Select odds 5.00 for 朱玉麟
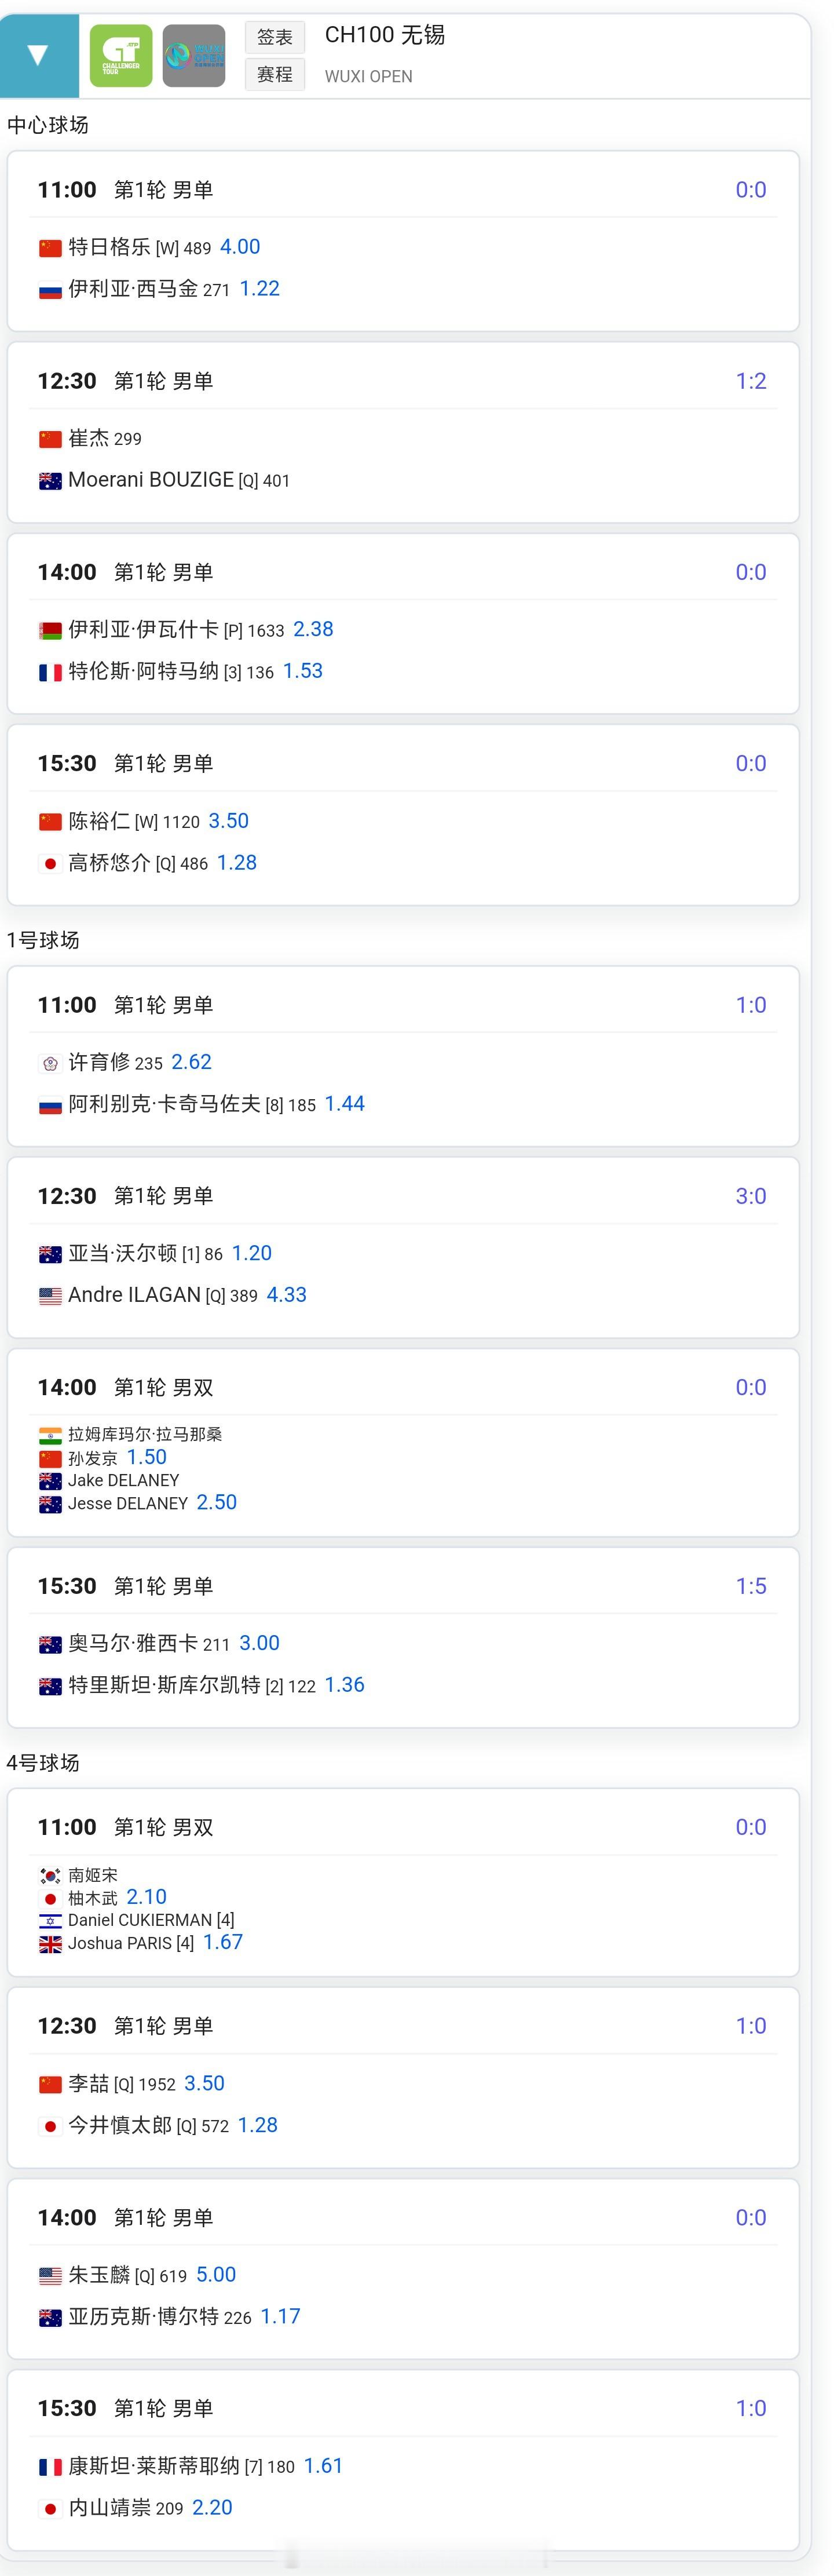This screenshot has height=2576, width=834. [216, 2275]
